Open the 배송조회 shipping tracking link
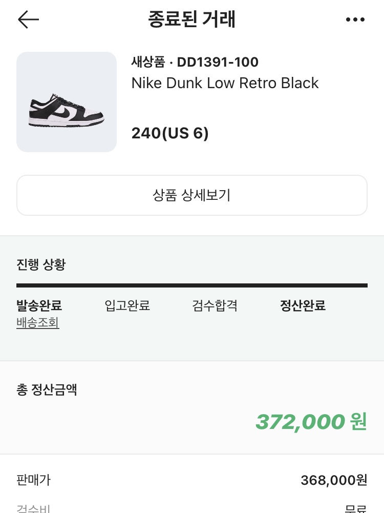 (x=37, y=322)
